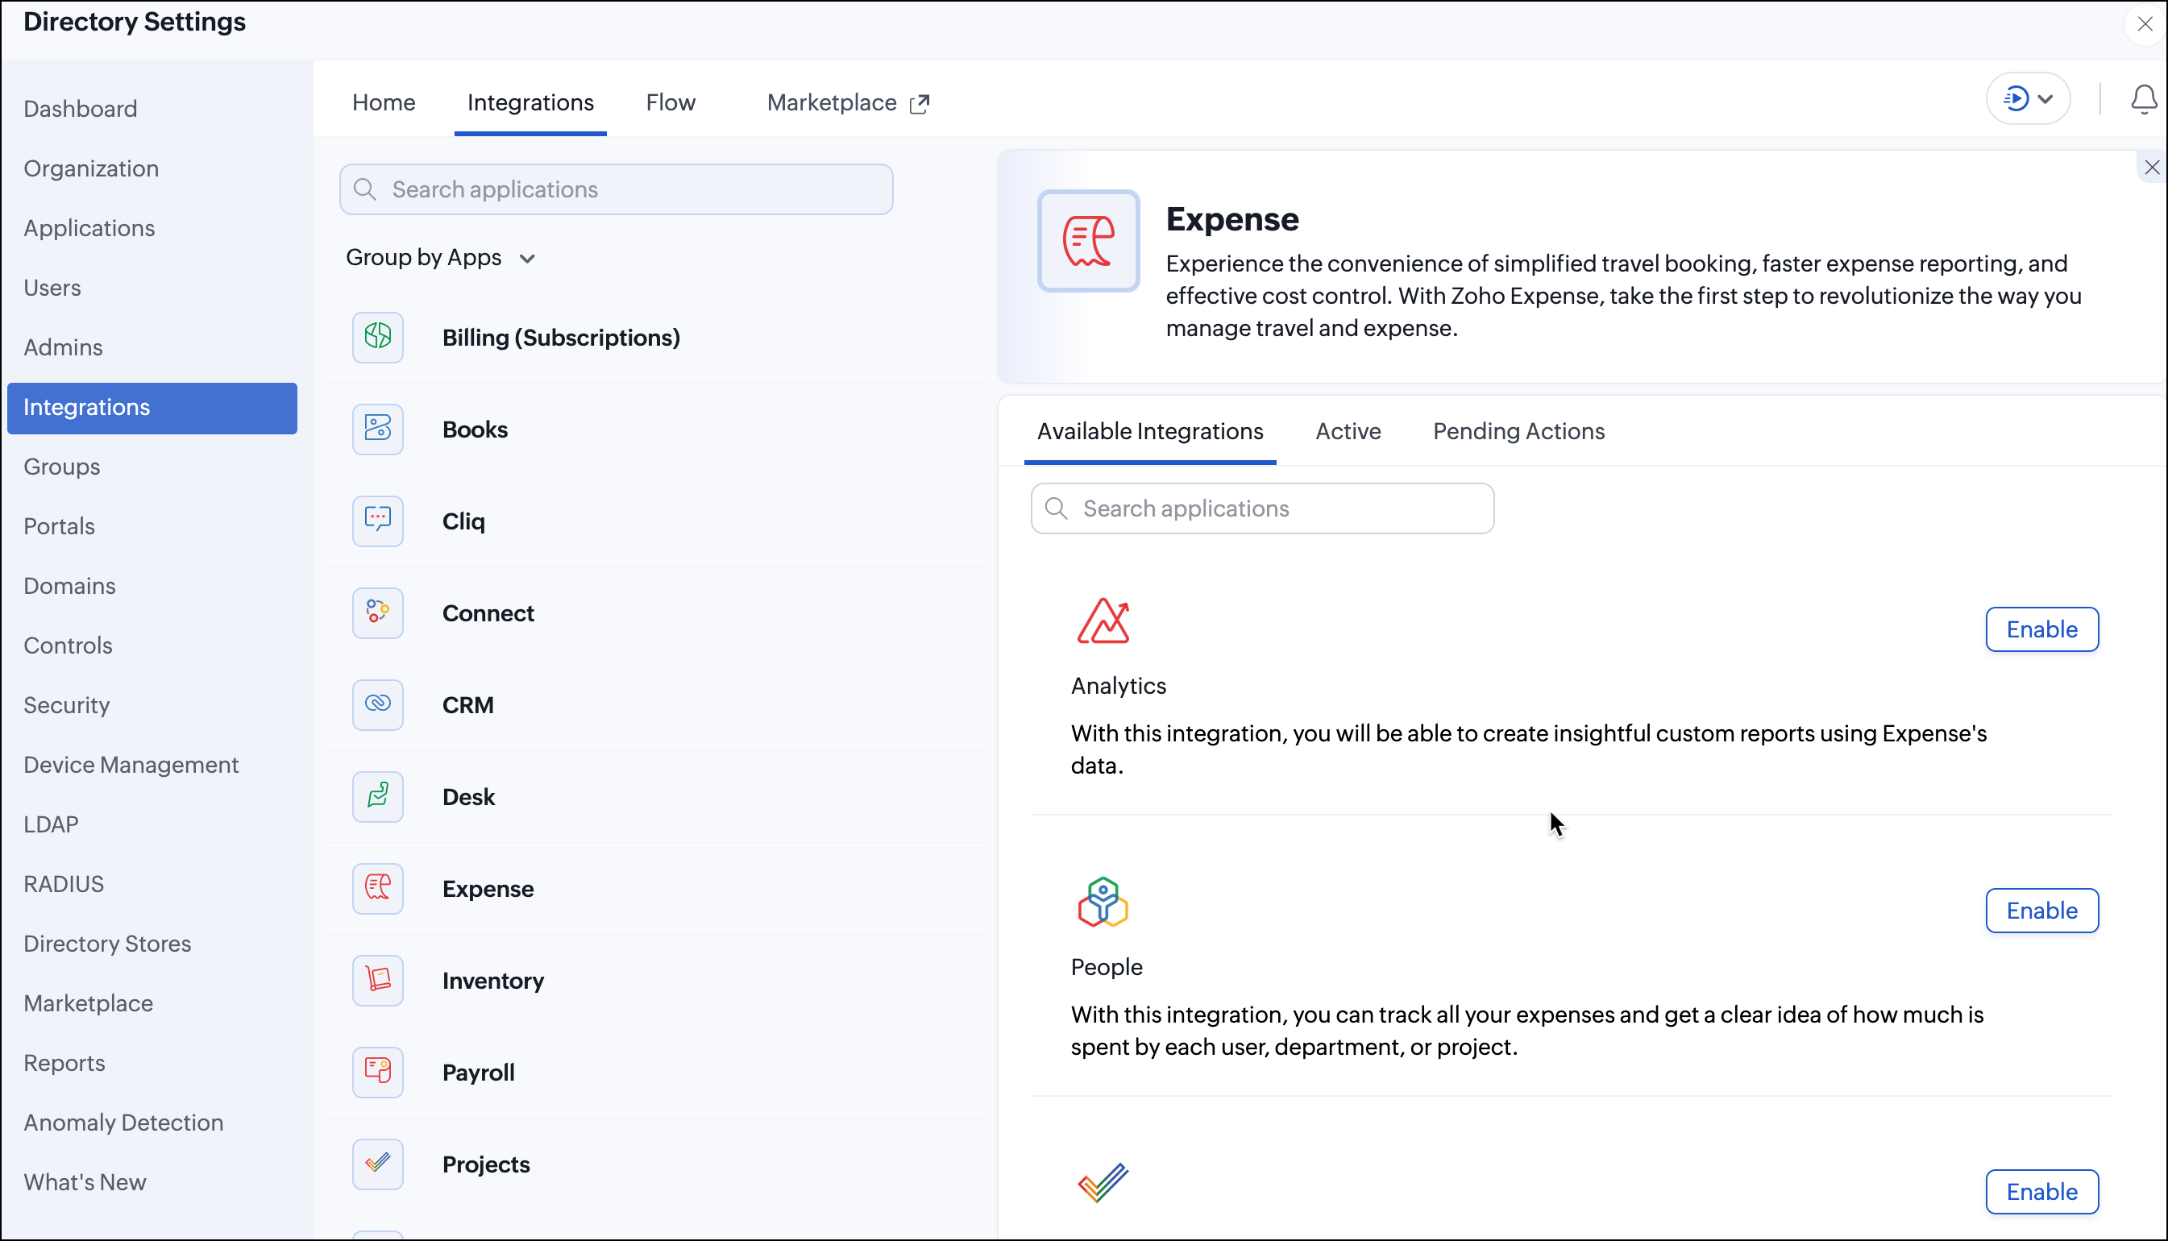Click the Books app icon
2168x1241 pixels.
(x=377, y=430)
